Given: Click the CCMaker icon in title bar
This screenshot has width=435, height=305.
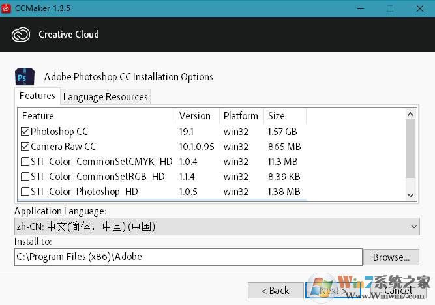Looking at the screenshot, I should click(8, 8).
